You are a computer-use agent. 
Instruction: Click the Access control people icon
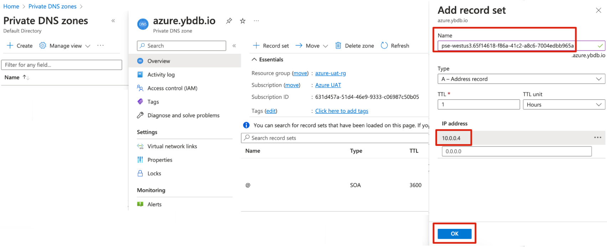point(140,88)
